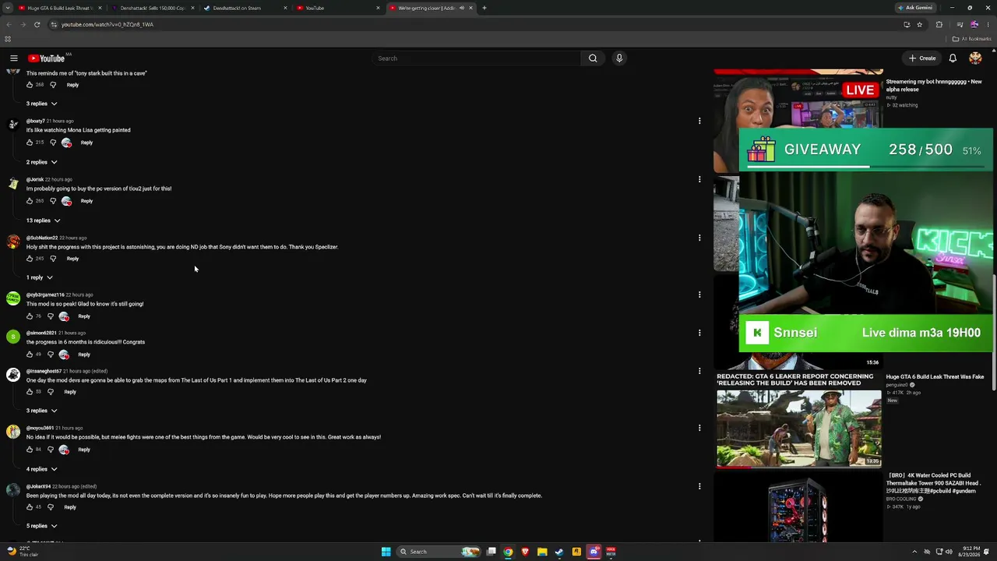Open action menu for @SubNation22's comment
997x561 pixels.
pyautogui.click(x=699, y=238)
